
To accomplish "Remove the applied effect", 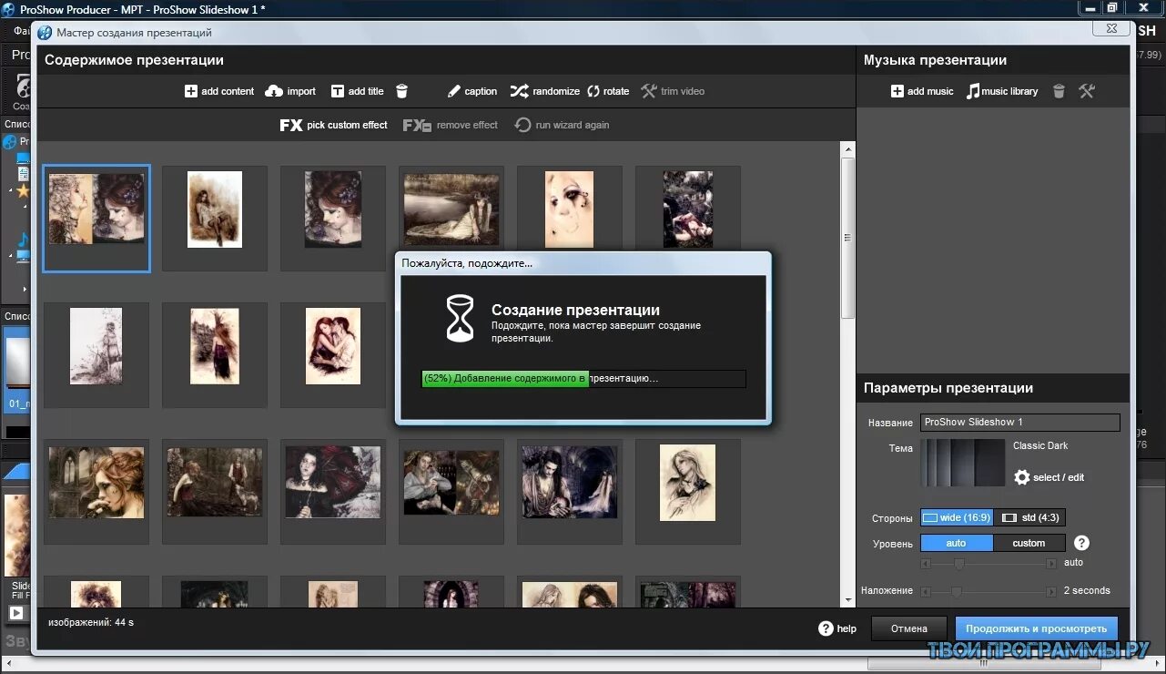I will (x=451, y=125).
